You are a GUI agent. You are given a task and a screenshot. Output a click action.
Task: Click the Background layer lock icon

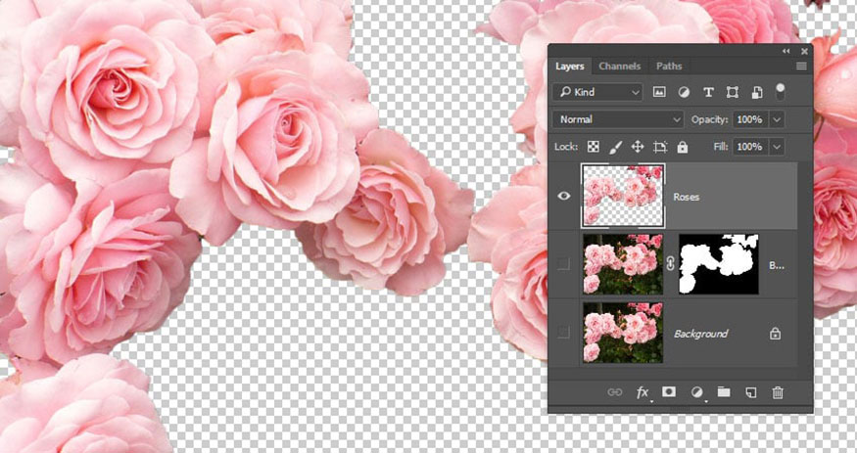pyautogui.click(x=775, y=334)
